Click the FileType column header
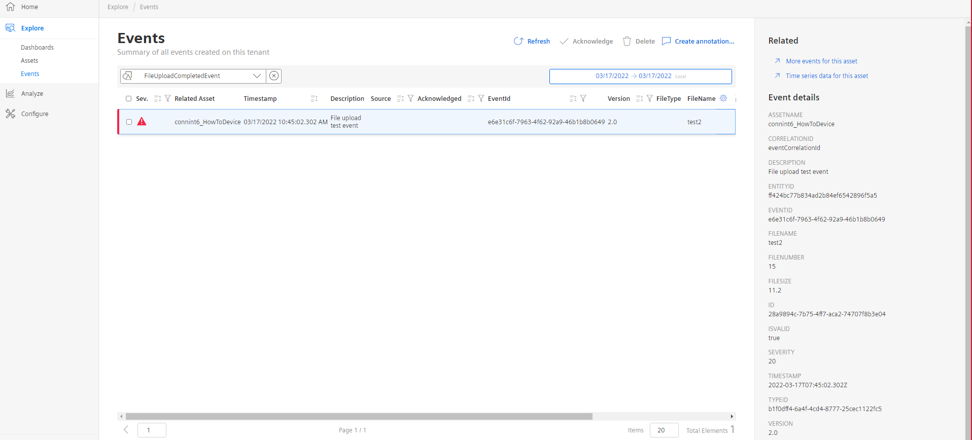972x440 pixels. 668,99
